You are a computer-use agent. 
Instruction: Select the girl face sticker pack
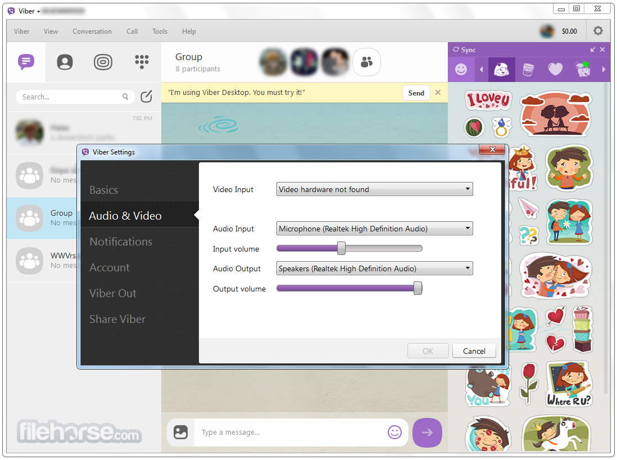pos(502,70)
